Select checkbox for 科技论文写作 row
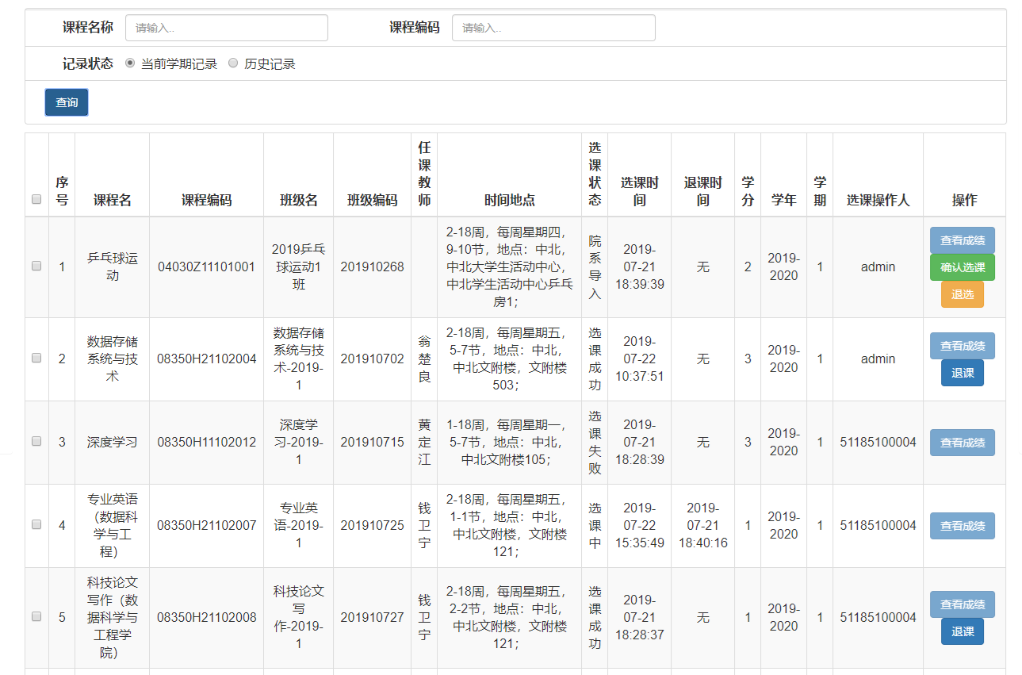 36,617
